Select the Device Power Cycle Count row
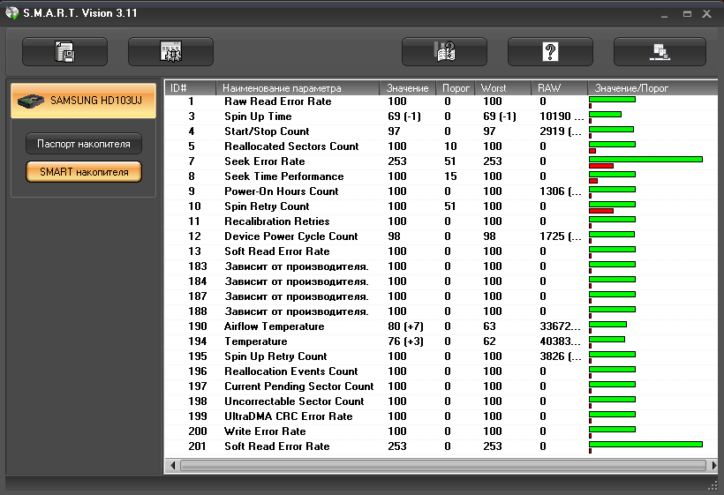Screen dimensions: 724x495 tap(441, 236)
